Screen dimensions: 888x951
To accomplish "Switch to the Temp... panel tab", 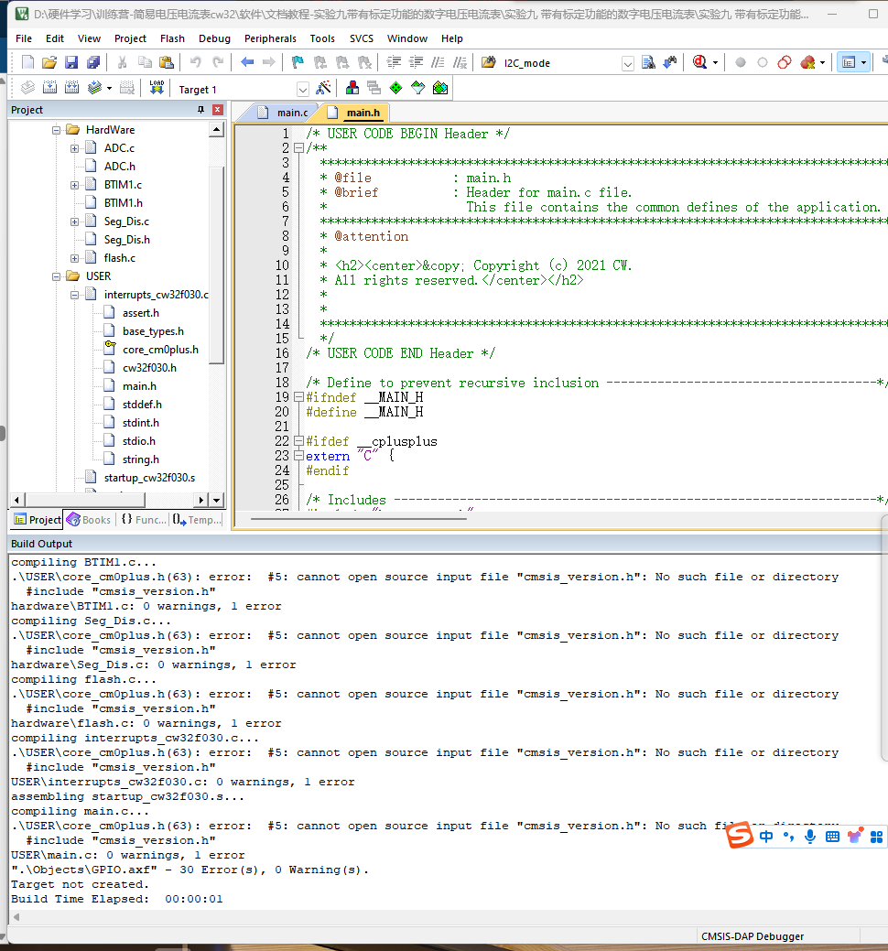I will 197,520.
